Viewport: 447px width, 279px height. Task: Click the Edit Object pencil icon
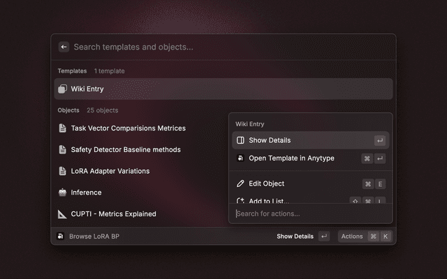coord(240,183)
